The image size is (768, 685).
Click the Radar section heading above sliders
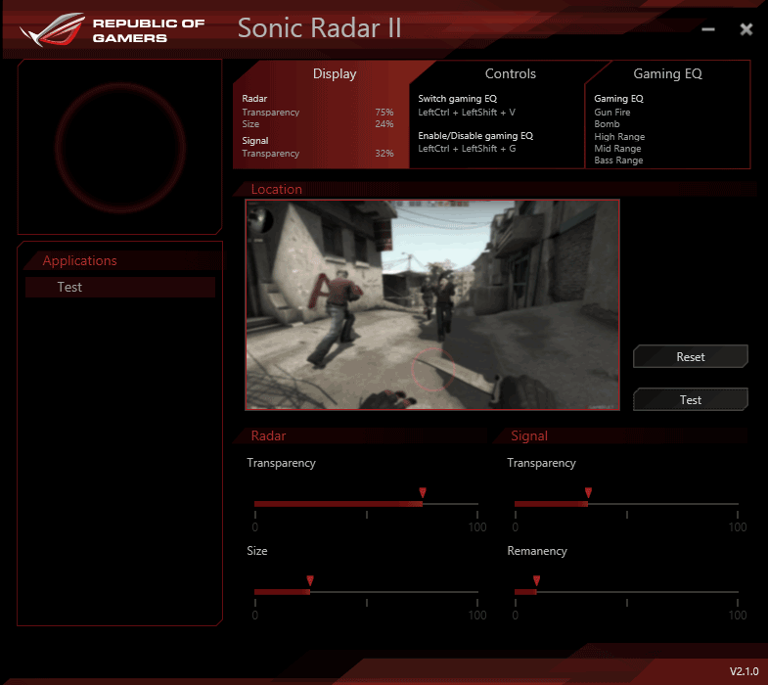click(x=268, y=436)
